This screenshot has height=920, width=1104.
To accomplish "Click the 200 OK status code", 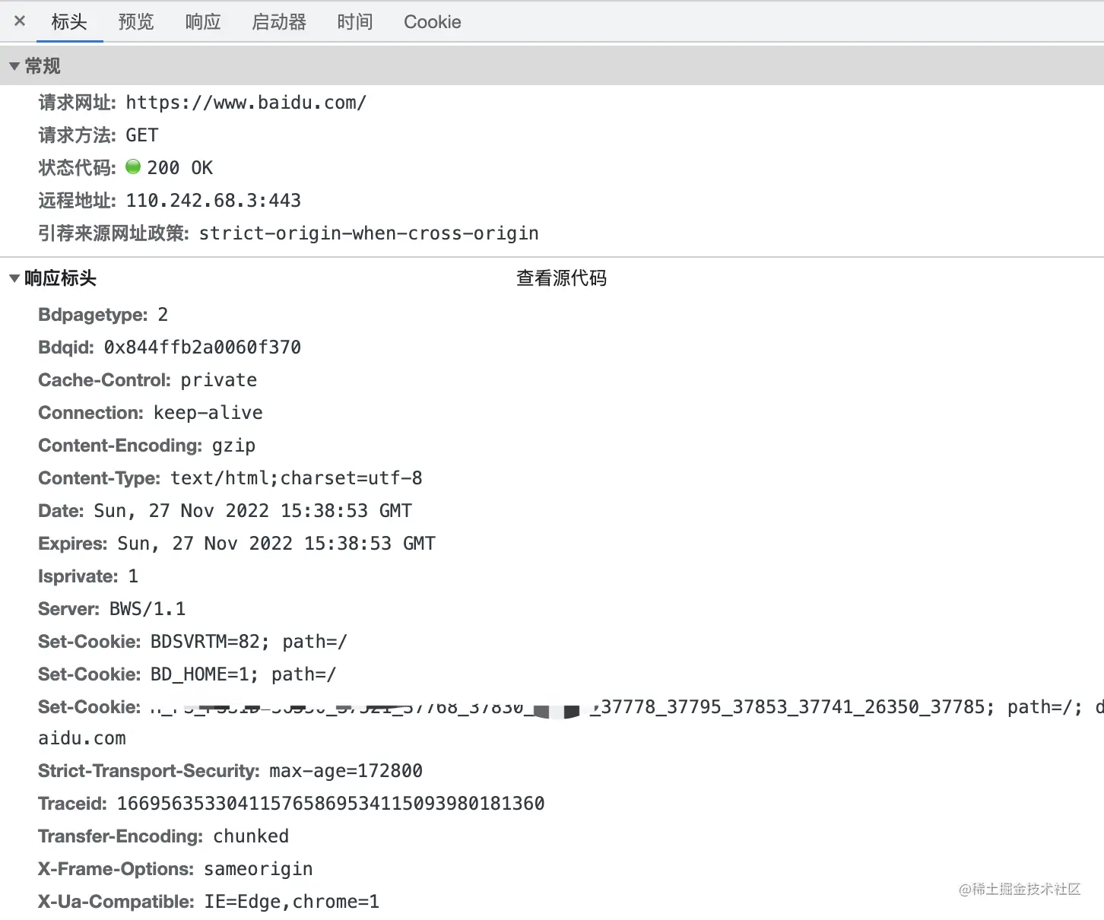I will (180, 168).
